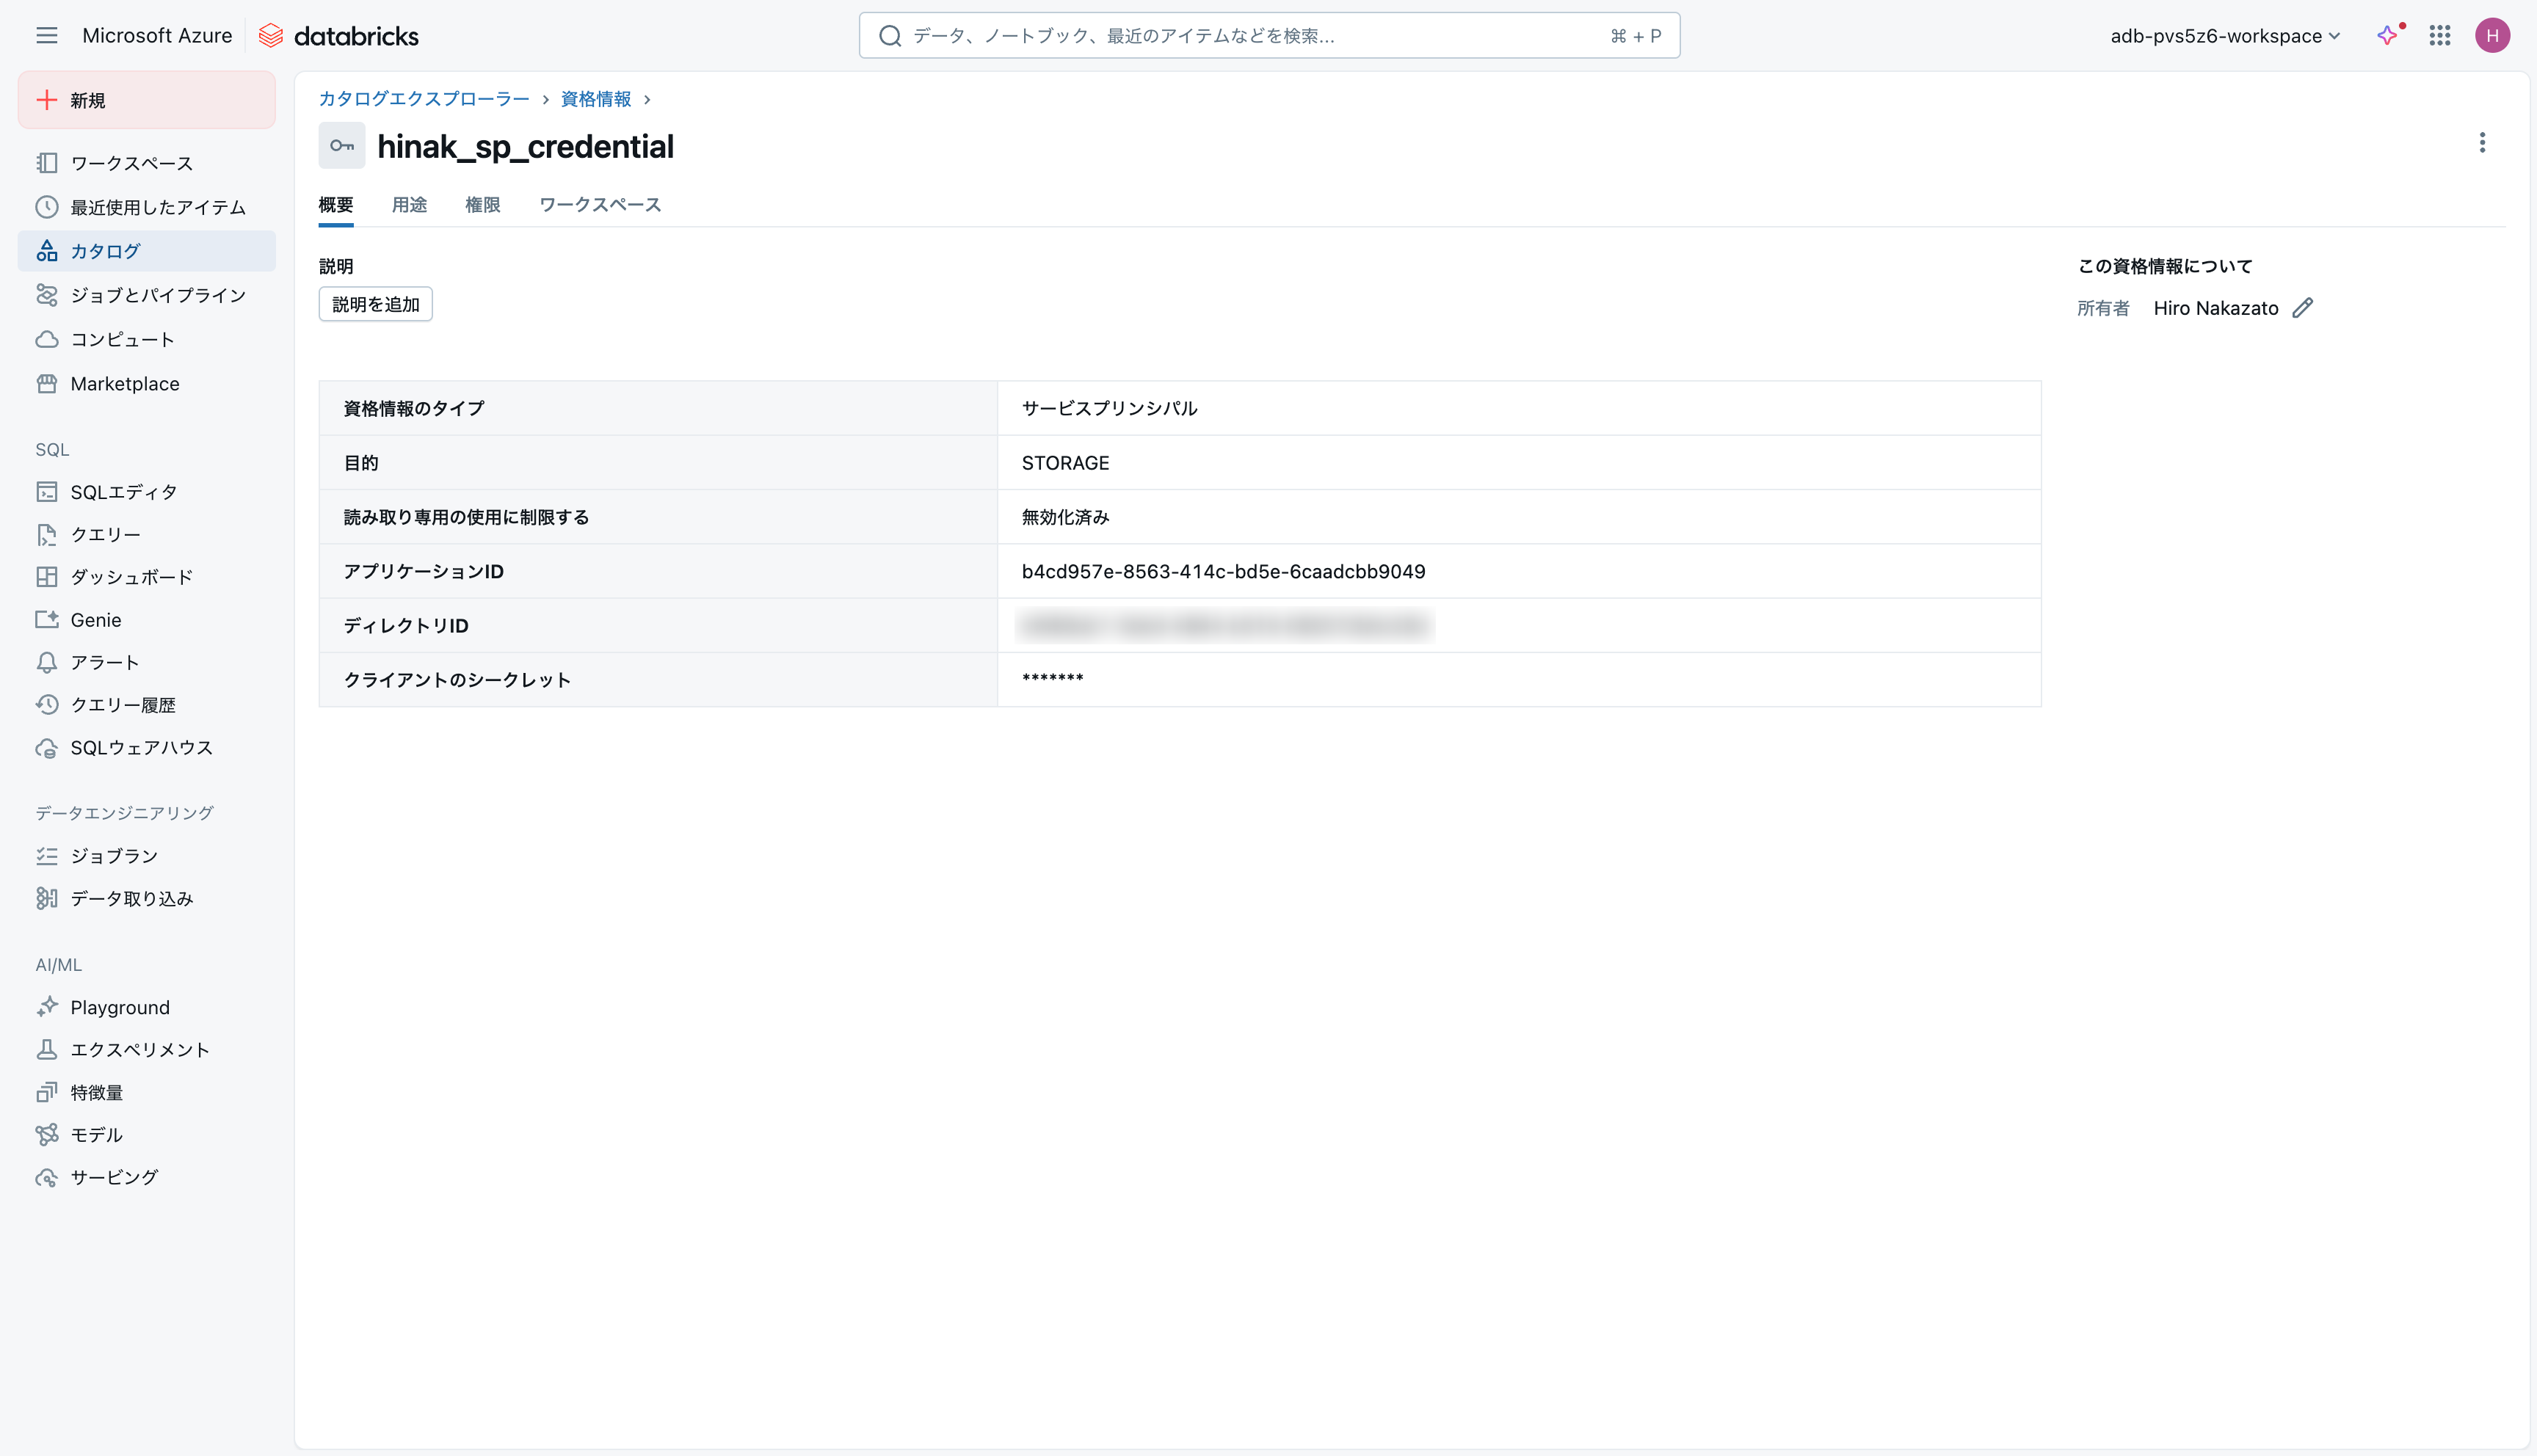Viewport: 2537px width, 1456px height.
Task: Click the key icon beside credential name
Action: (342, 146)
